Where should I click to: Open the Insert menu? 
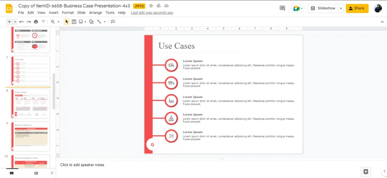(54, 12)
